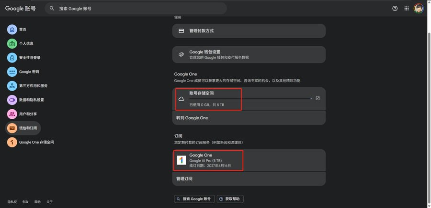Click the 搜索 Google 账号 search field
431x208 pixels.
pyautogui.click(x=139, y=9)
